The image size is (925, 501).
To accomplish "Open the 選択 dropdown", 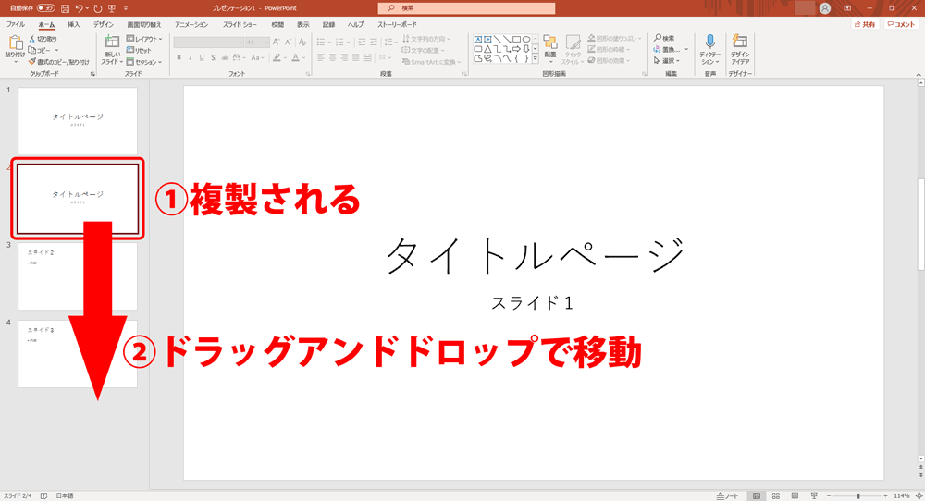I will click(x=667, y=61).
